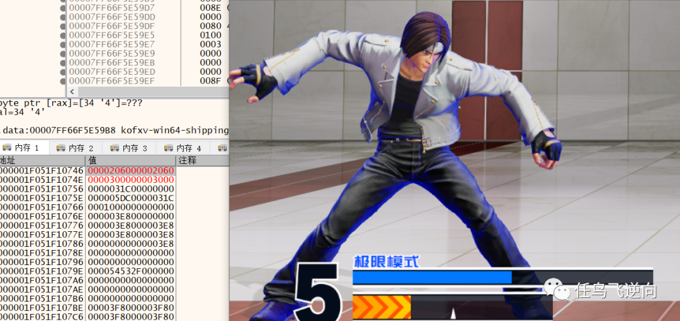Select memory address ending 107A6
Viewport: 680px width, 321px height.
(x=42, y=280)
